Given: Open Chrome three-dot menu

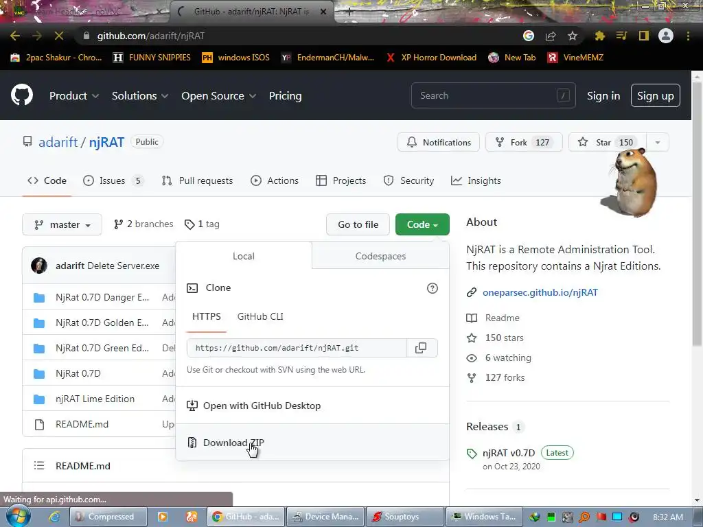Looking at the screenshot, I should [x=688, y=36].
